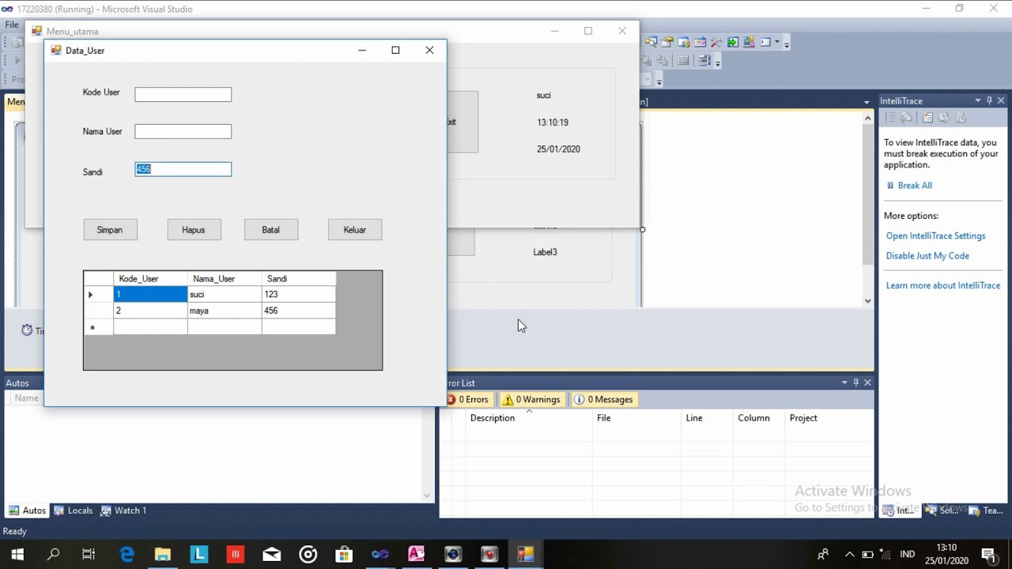Click the Batal button
This screenshot has width=1012, height=569.
[x=271, y=230]
